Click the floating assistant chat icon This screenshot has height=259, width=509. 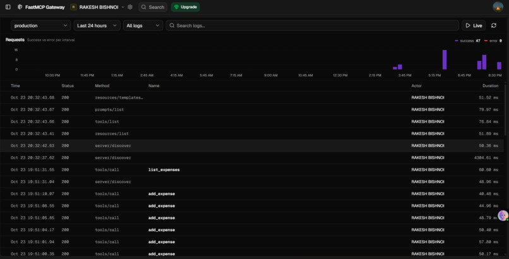point(503,215)
